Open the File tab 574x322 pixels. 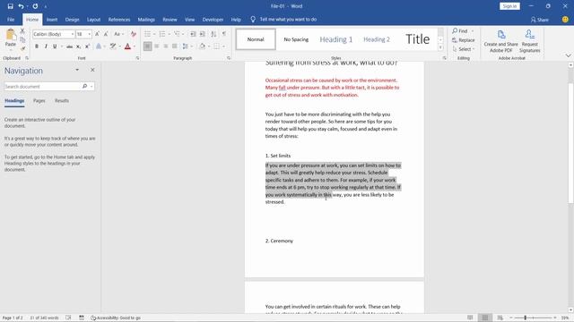(11, 20)
